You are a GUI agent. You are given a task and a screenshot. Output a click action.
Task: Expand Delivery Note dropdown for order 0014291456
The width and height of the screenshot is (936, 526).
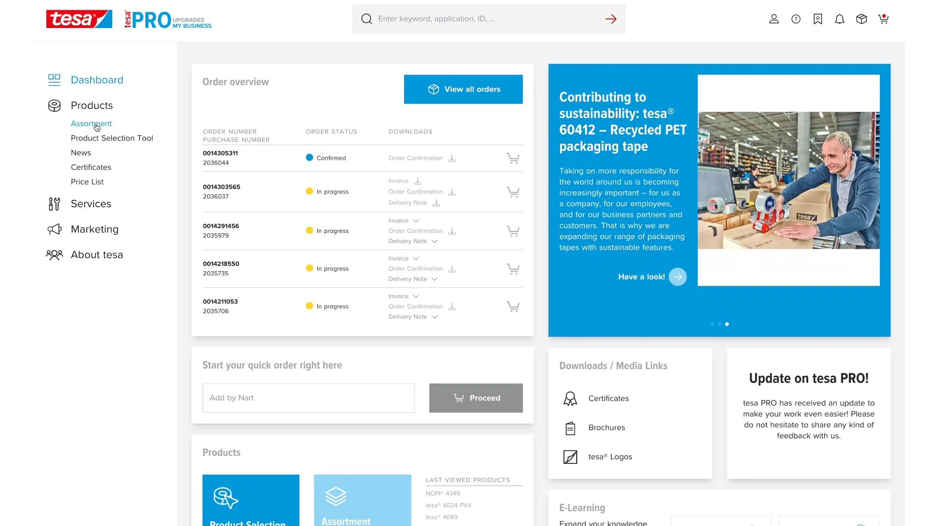click(434, 242)
